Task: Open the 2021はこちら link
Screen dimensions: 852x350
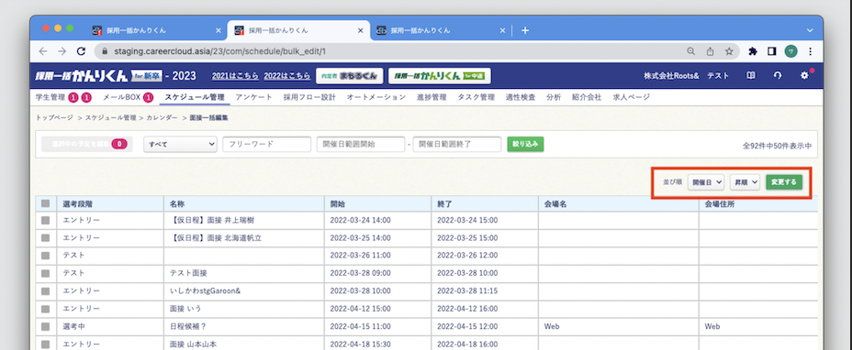Action: click(x=235, y=76)
